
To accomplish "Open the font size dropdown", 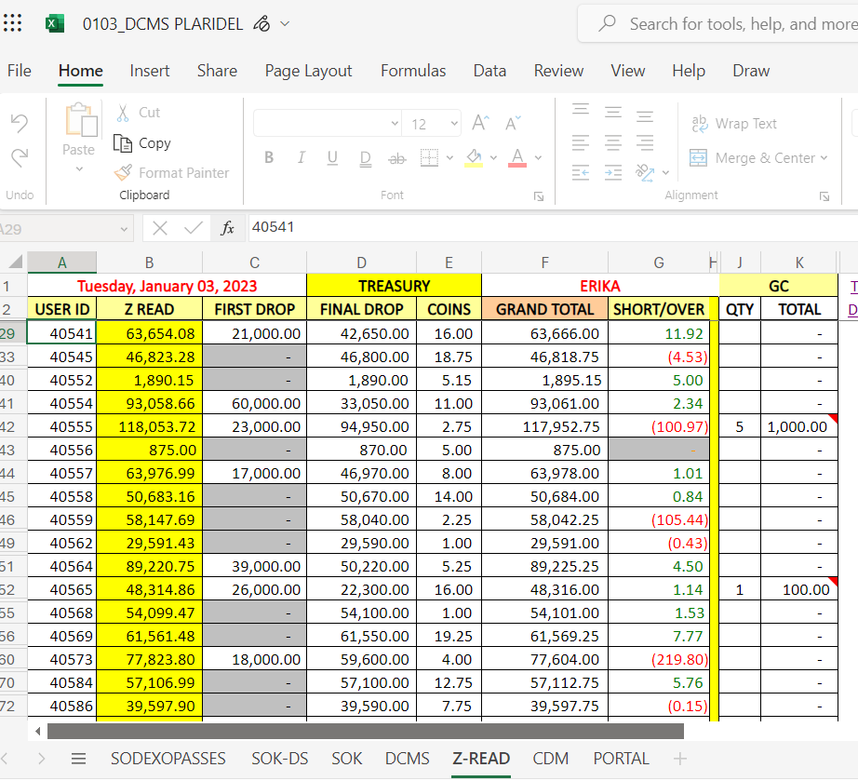I will tap(454, 124).
